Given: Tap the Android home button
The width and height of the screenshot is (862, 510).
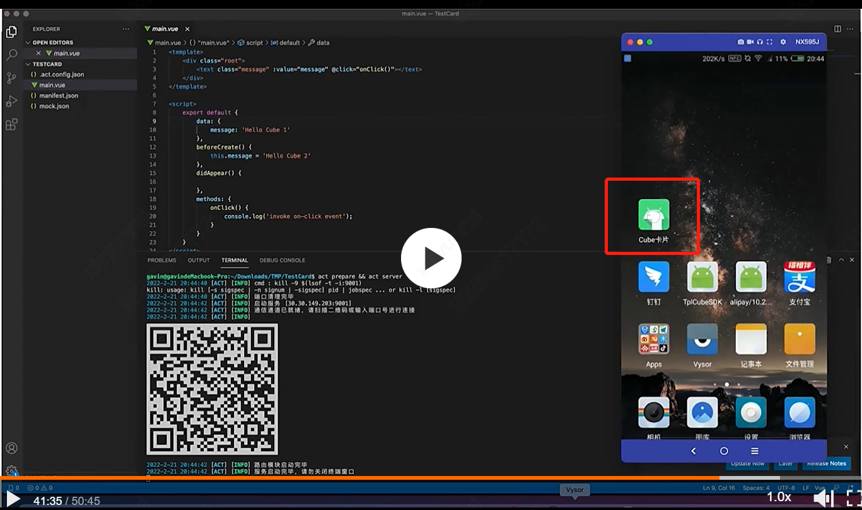Looking at the screenshot, I should (x=724, y=451).
